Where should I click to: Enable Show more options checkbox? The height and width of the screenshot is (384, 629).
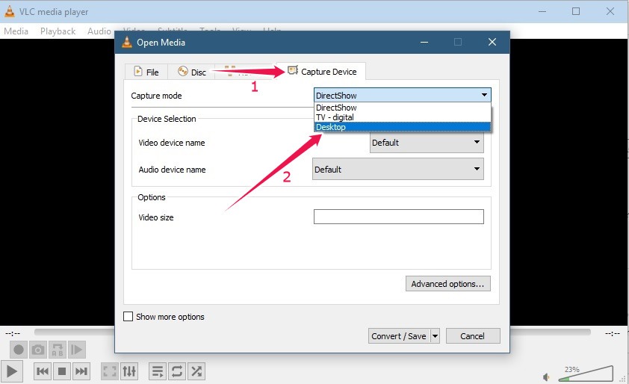pos(128,317)
